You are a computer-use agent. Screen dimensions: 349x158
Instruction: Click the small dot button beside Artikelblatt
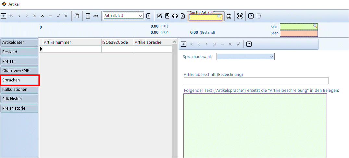coord(148,16)
